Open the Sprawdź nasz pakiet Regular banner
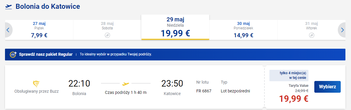 pos(175,55)
